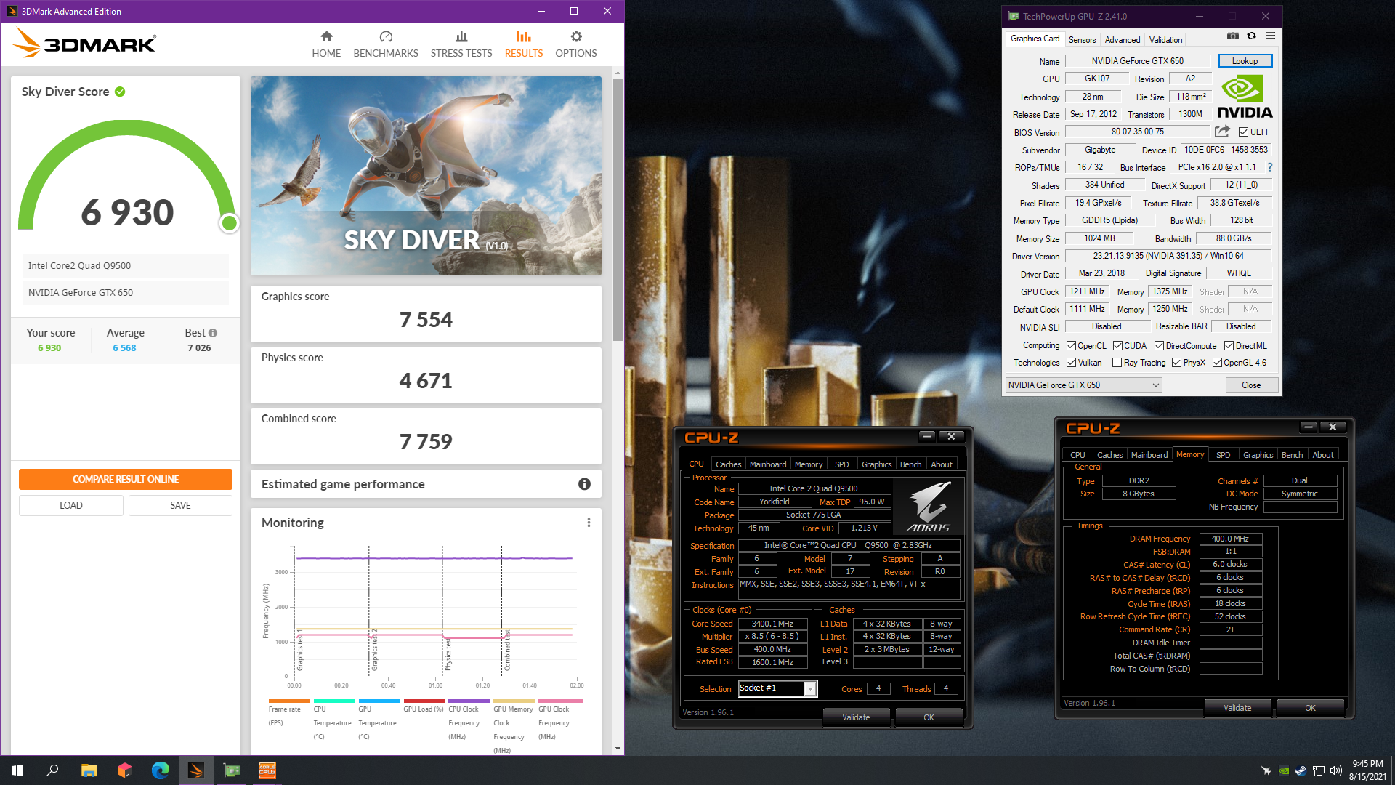The height and width of the screenshot is (785, 1395).
Task: Click the CPU-Z taskbar icon
Action: pos(267,770)
